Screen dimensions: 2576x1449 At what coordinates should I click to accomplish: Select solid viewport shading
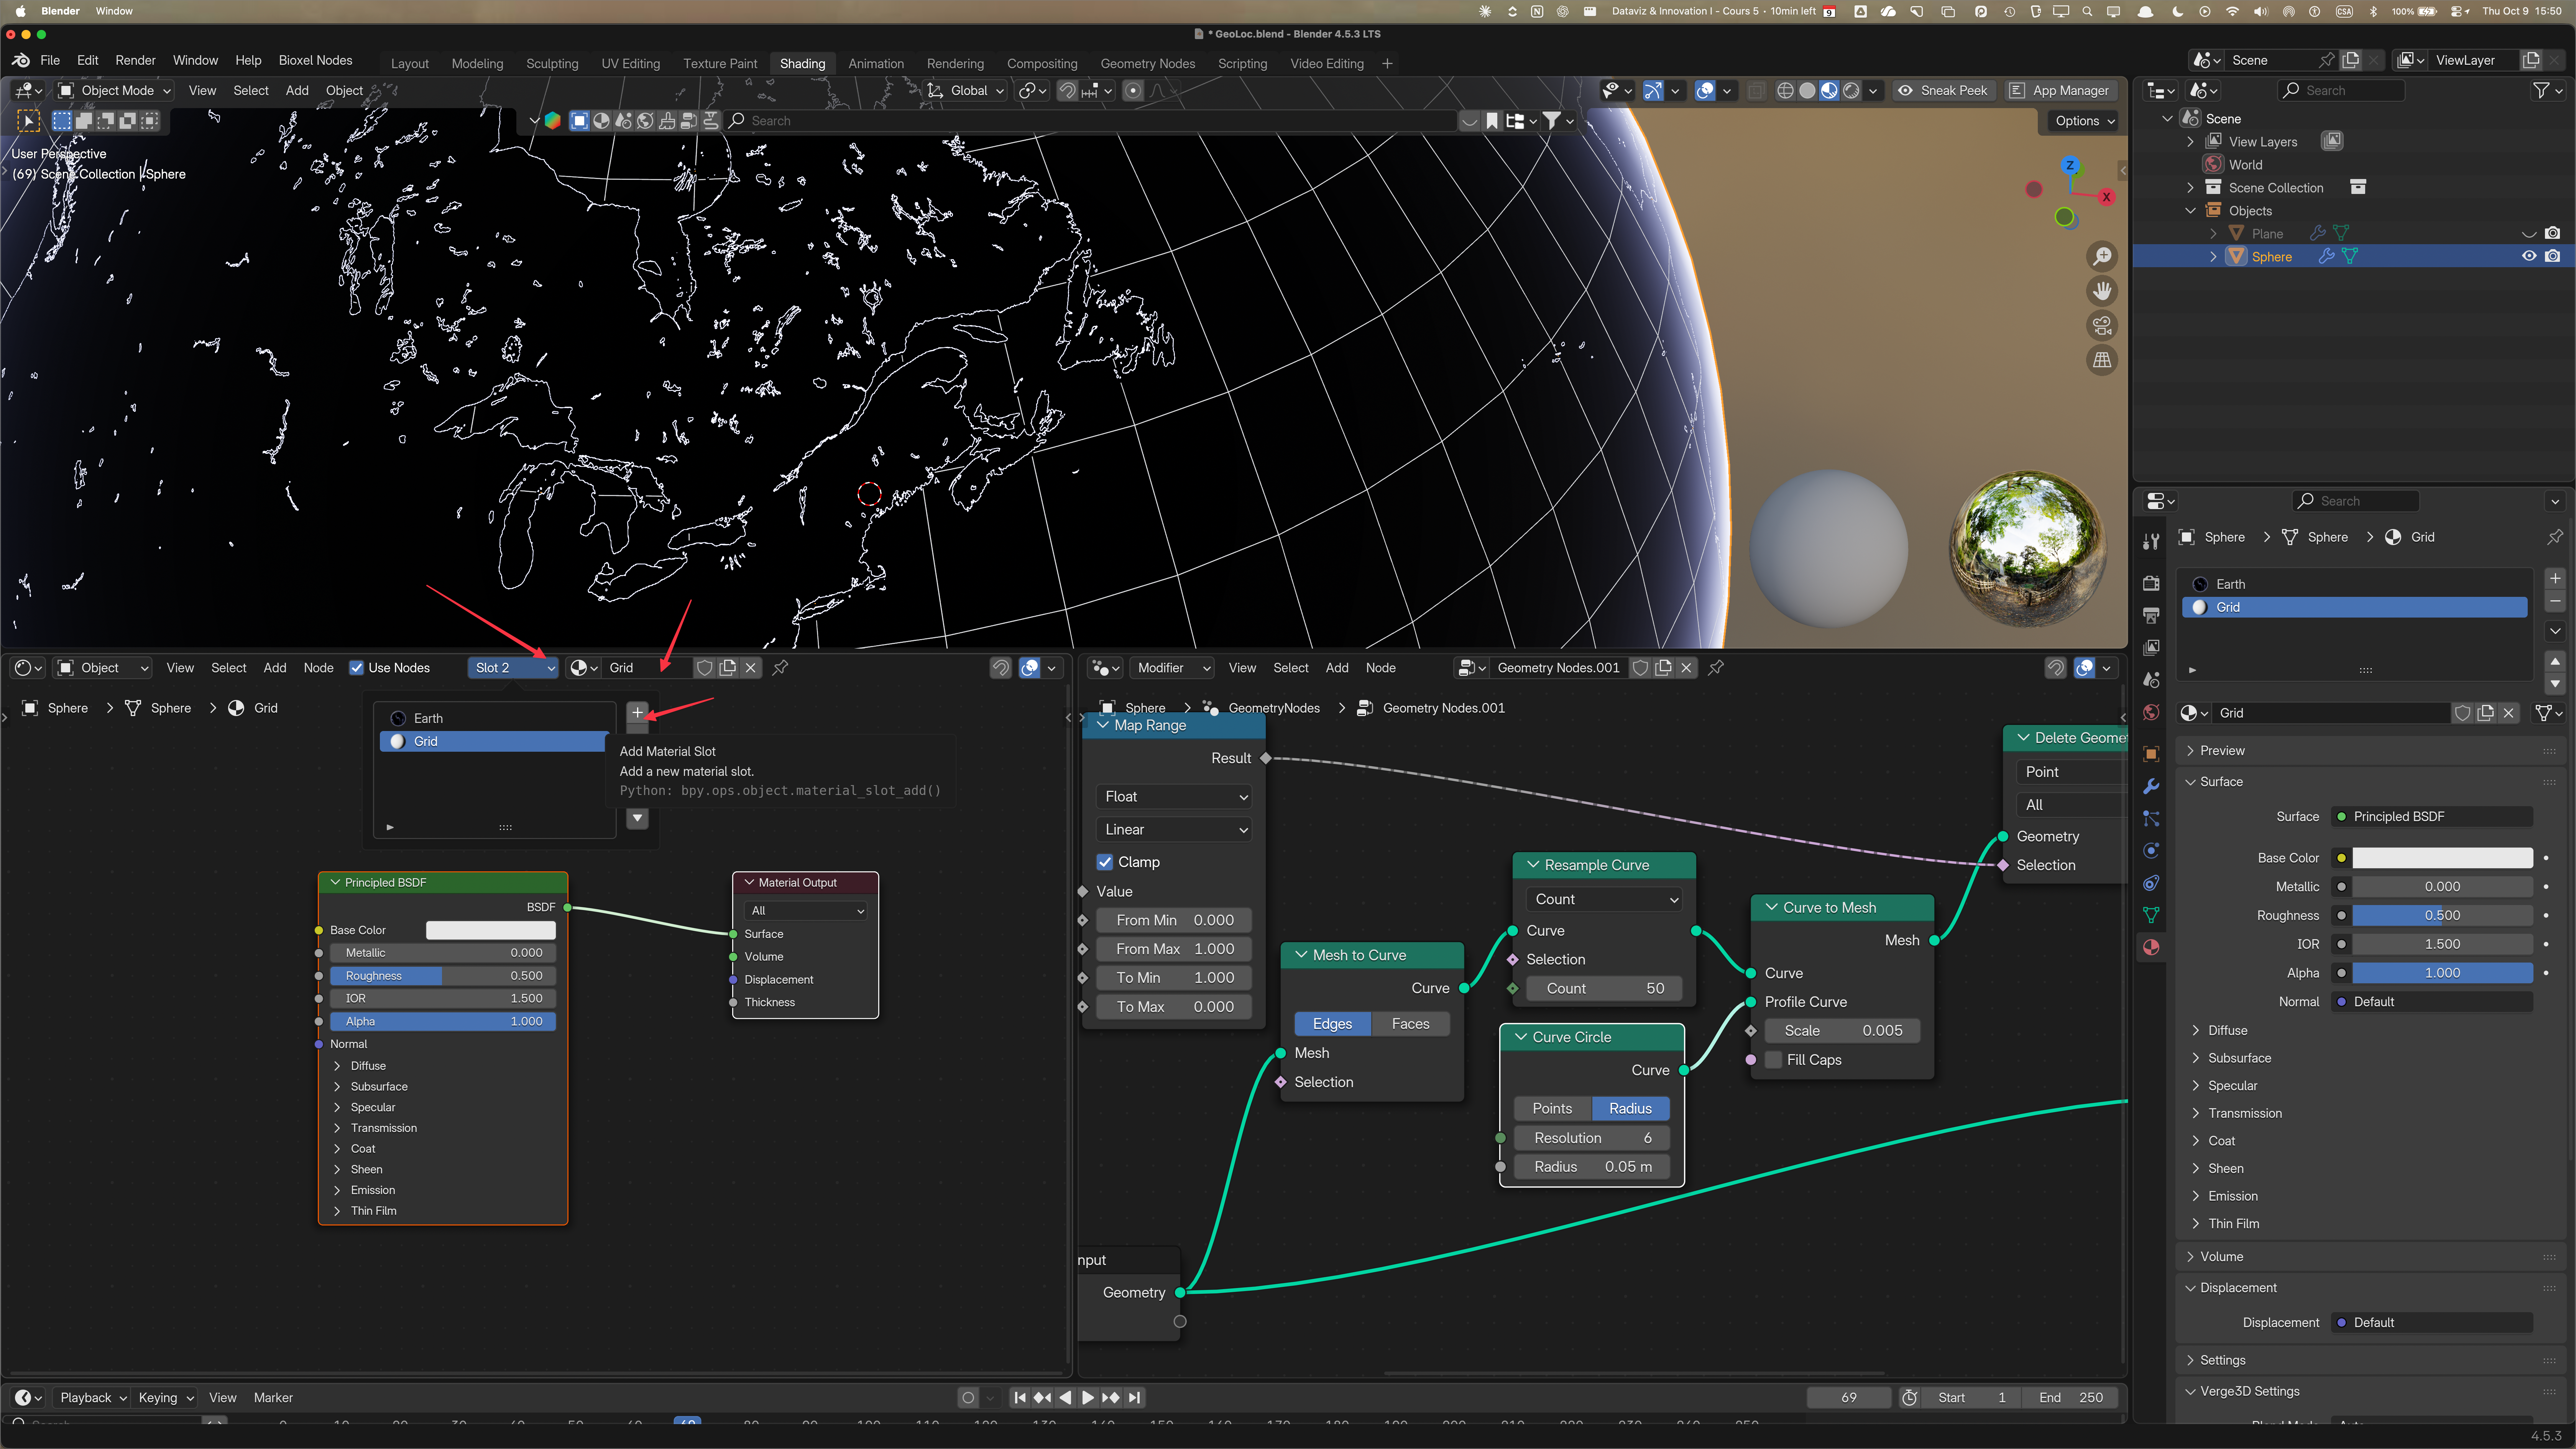[x=1807, y=91]
